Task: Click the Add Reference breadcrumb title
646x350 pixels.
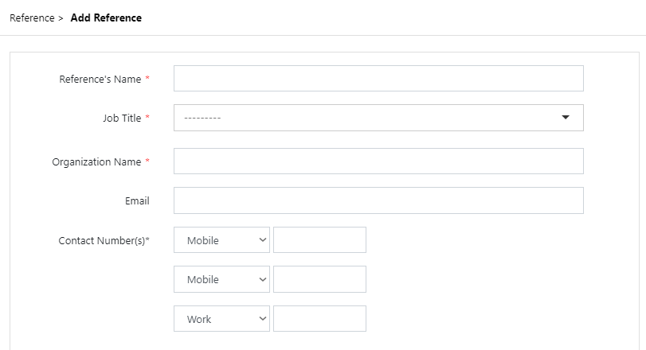Action: [106, 17]
